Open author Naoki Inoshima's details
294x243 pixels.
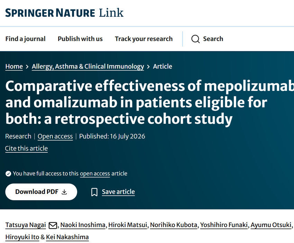click(x=83, y=225)
